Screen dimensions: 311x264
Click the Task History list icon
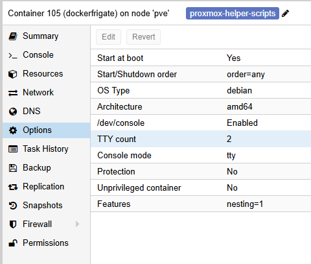coord(13,149)
